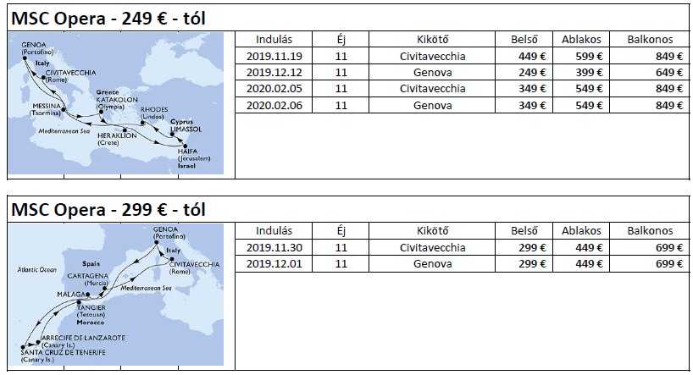Click the 249 € Belső price cell
The height and width of the screenshot is (375, 693).
tap(532, 73)
